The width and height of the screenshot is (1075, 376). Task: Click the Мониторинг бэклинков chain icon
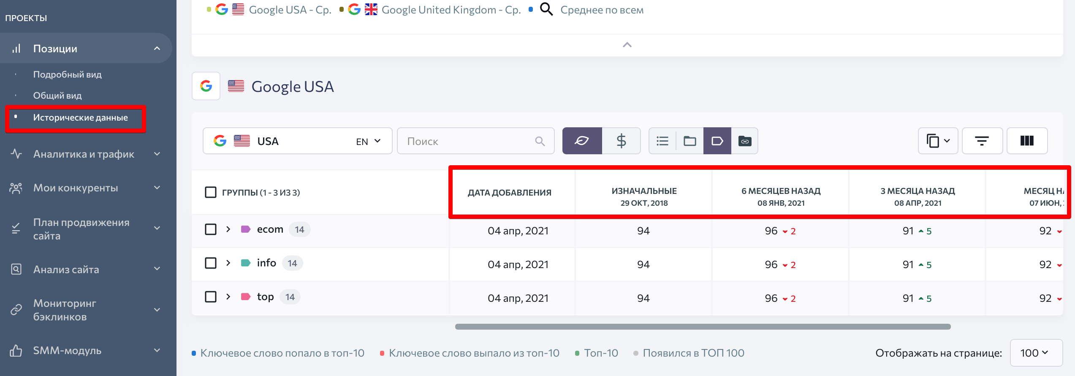point(16,310)
